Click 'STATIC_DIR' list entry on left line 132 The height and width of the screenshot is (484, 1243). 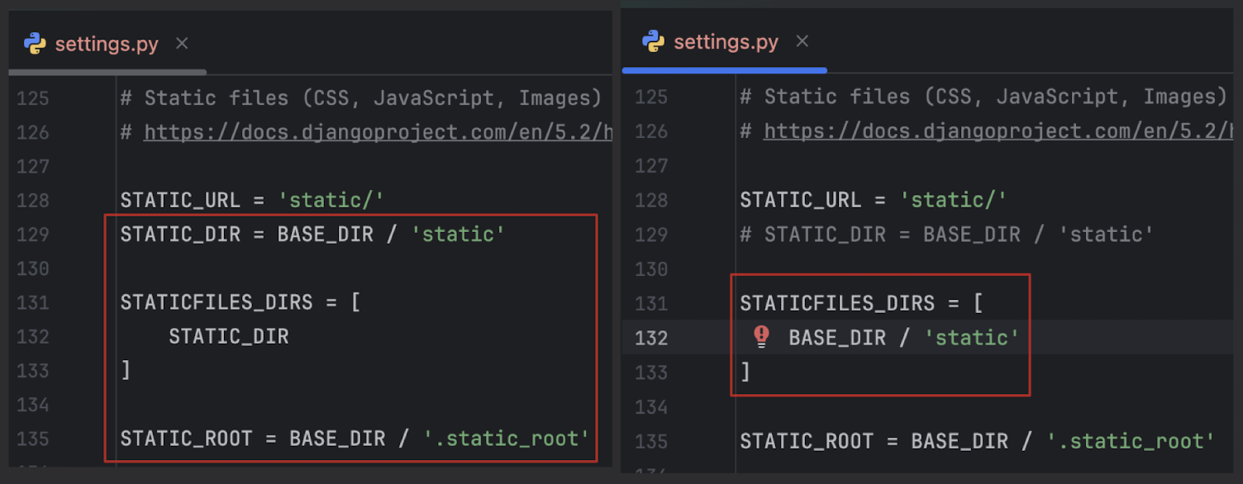pos(229,336)
